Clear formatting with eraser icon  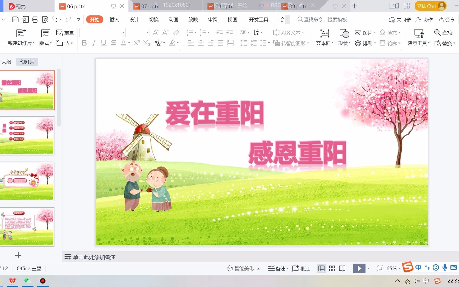[176, 32]
